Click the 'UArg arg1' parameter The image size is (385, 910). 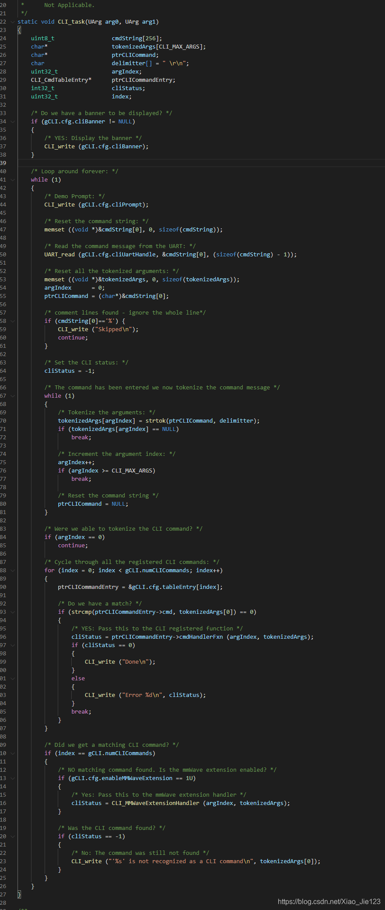140,22
